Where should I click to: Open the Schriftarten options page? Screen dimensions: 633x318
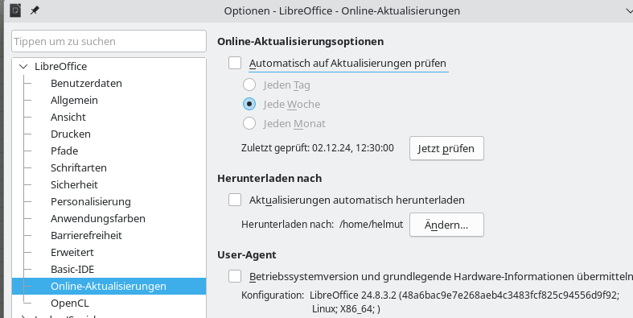(78, 168)
